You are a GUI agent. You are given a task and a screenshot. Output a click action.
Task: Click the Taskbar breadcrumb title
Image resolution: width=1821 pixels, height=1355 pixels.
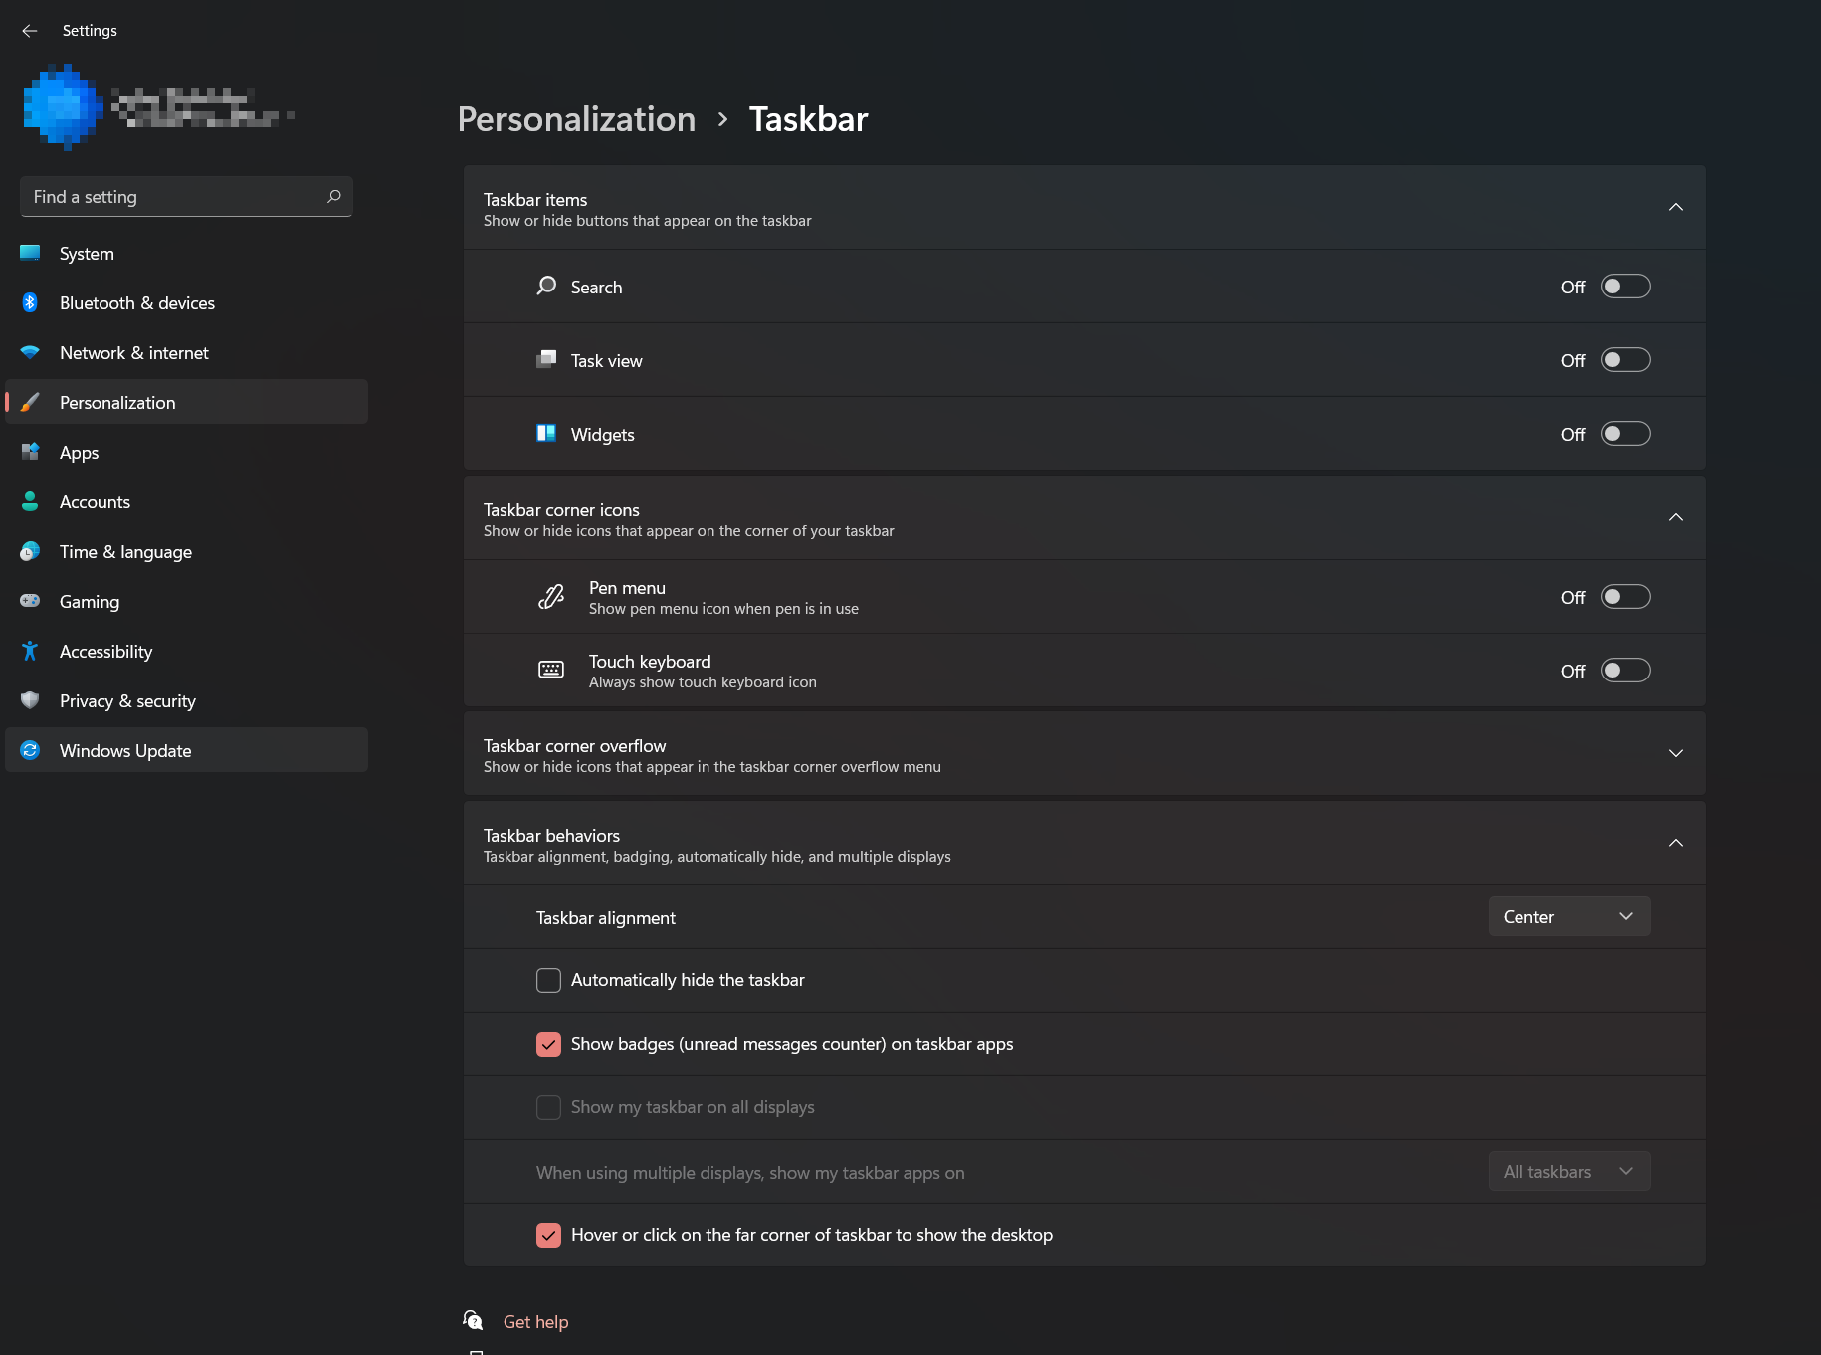[x=808, y=119]
